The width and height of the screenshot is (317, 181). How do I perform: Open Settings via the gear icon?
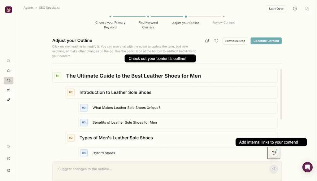[9, 170]
